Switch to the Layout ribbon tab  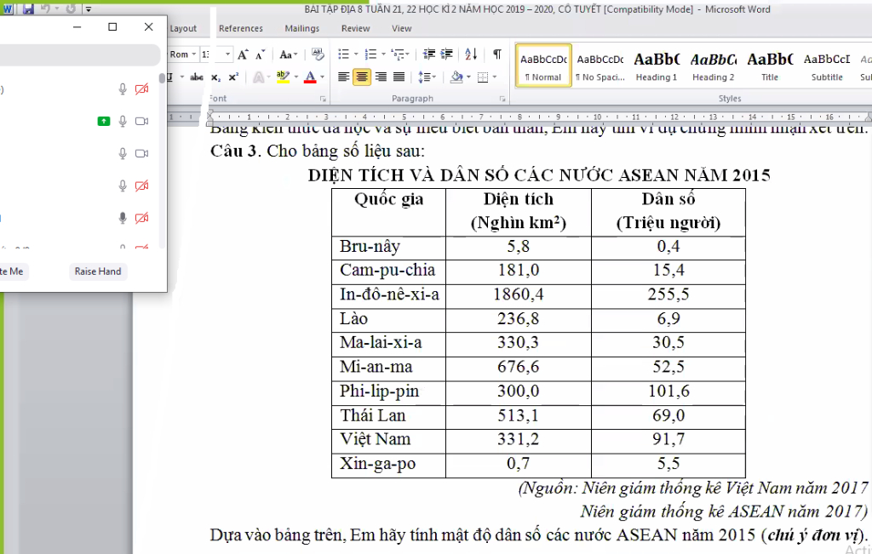point(183,28)
